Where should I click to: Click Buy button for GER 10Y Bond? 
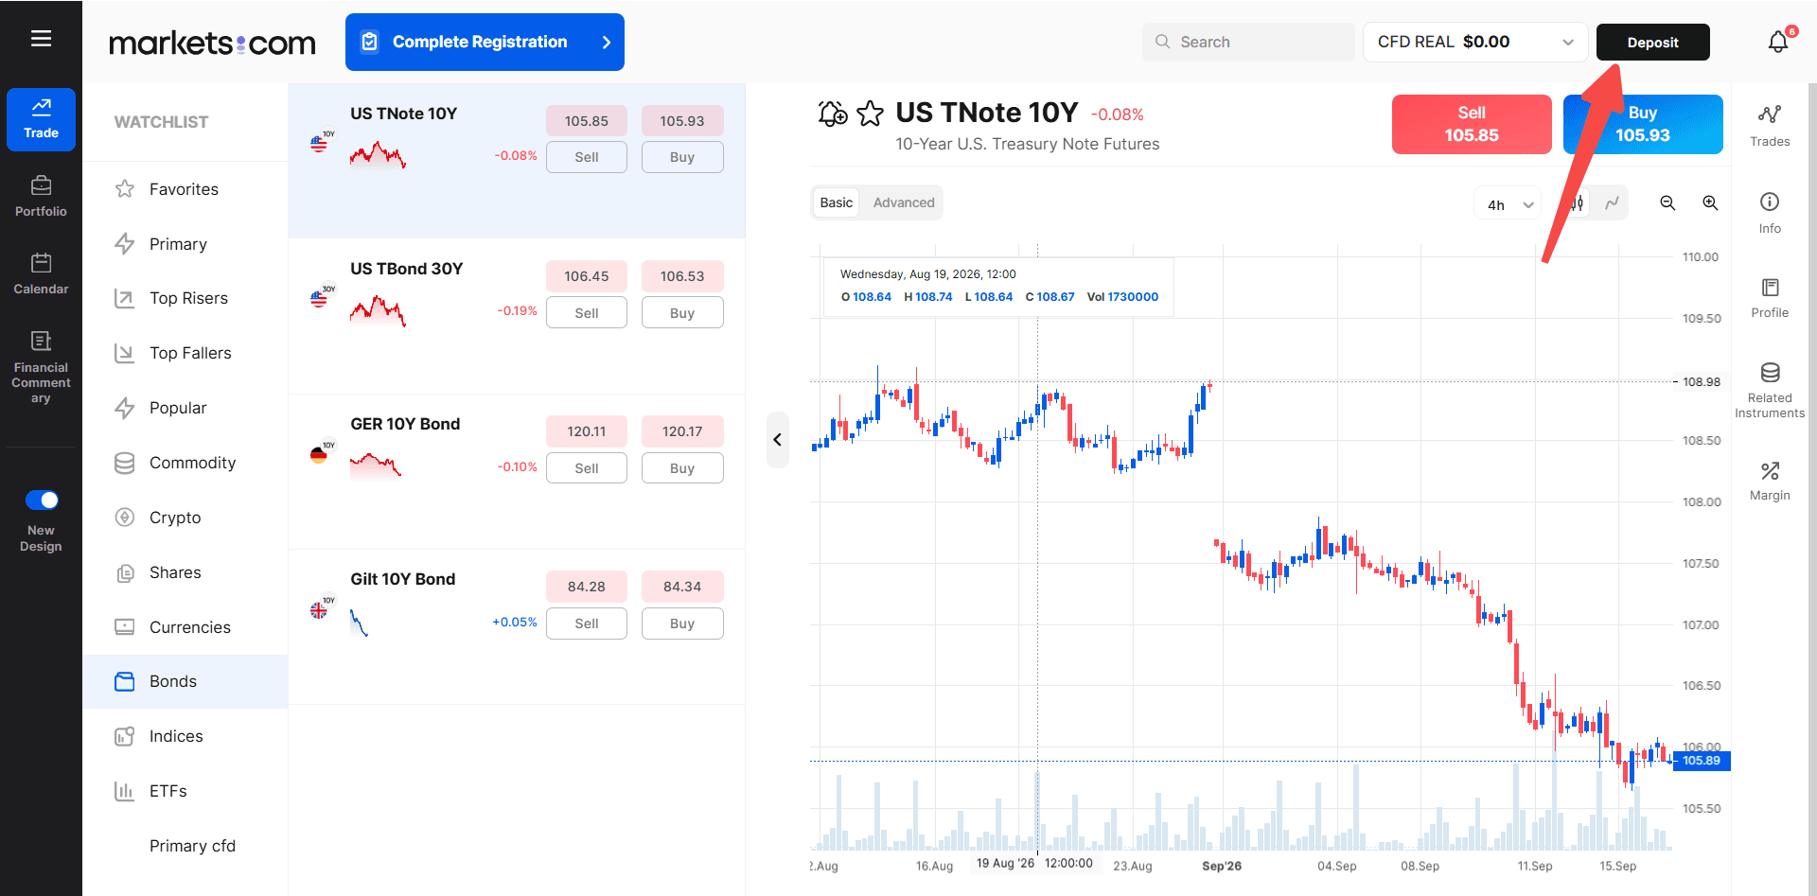[682, 468]
